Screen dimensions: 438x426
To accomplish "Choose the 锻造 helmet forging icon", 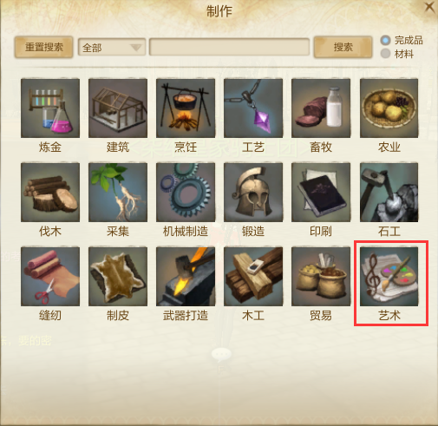I will point(253,193).
